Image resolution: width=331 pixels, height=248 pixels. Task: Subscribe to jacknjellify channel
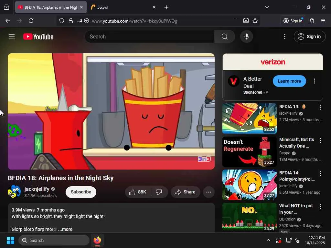81,192
